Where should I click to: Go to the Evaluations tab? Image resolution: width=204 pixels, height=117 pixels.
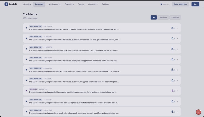point(69,4)
